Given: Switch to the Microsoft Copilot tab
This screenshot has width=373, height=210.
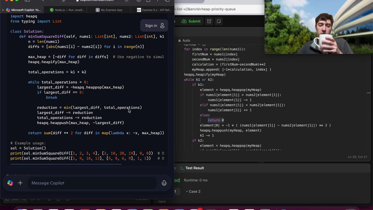Looking at the screenshot, I should pos(23,10).
